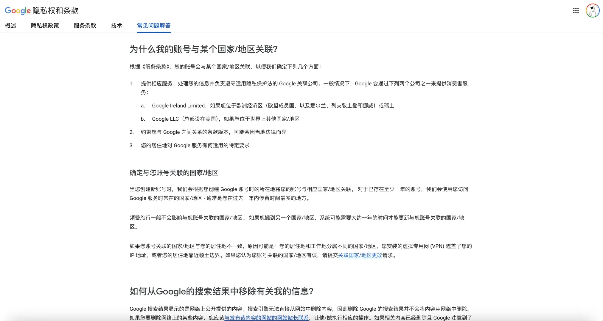Switch to the 服务条款 tab
The width and height of the screenshot is (603, 321).
point(85,26)
